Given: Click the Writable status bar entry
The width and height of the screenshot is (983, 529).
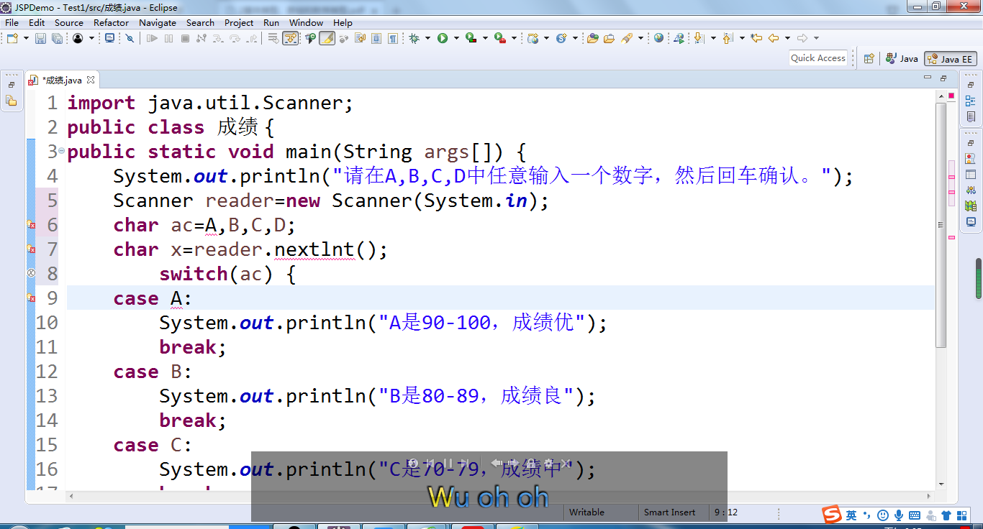Looking at the screenshot, I should coord(586,512).
